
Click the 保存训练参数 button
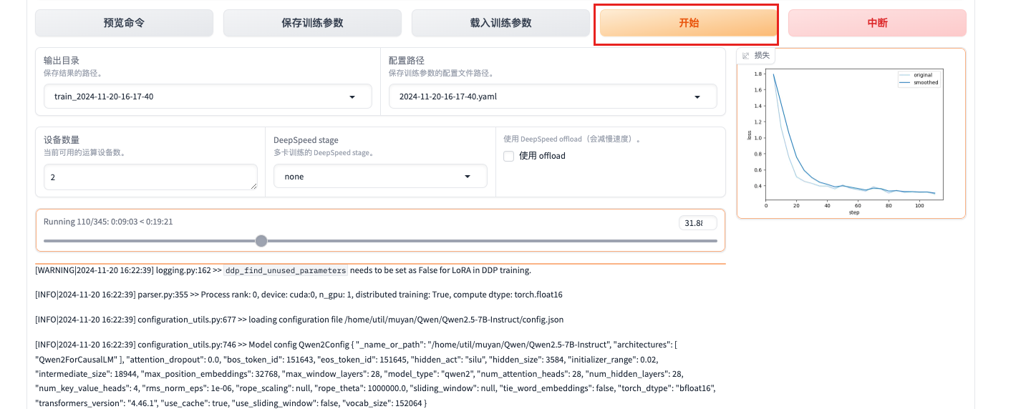[x=312, y=23]
